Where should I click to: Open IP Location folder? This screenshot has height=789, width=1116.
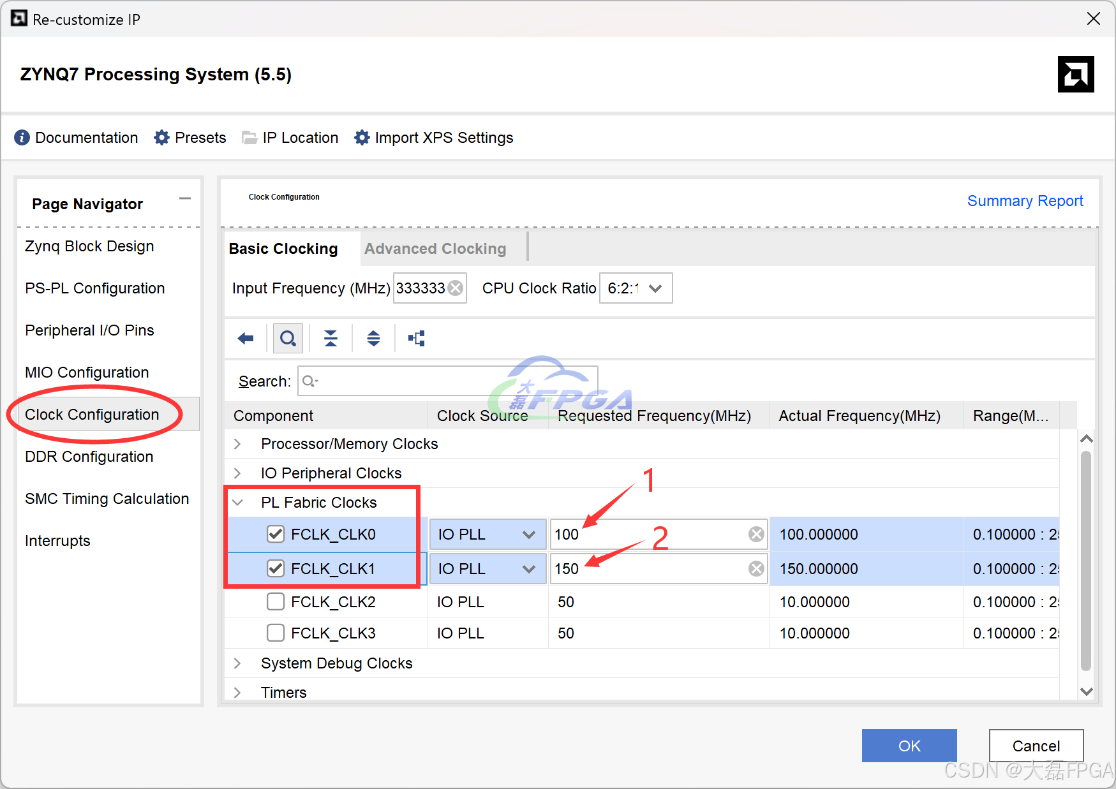249,138
